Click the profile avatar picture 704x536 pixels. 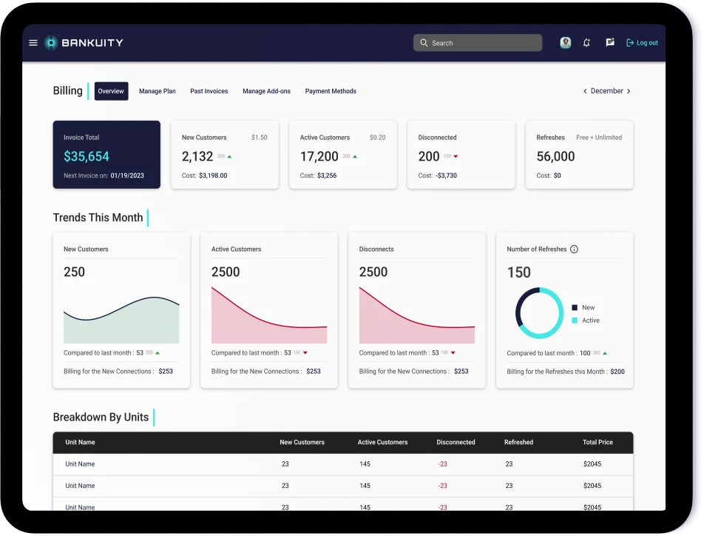coord(566,42)
